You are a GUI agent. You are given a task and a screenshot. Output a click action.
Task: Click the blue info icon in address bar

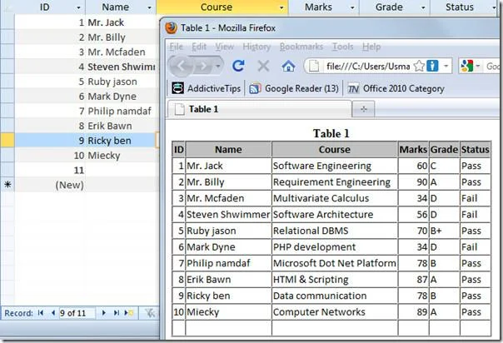tap(432, 66)
